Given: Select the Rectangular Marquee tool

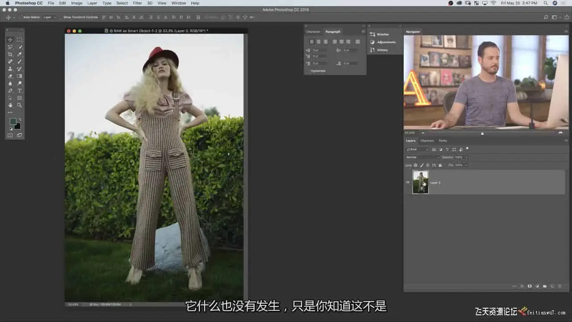Looking at the screenshot, I should coord(20,40).
